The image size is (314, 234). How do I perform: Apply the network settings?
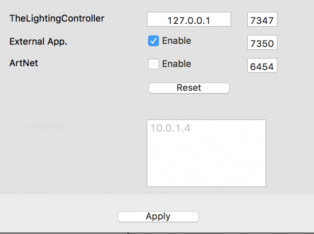point(158,217)
